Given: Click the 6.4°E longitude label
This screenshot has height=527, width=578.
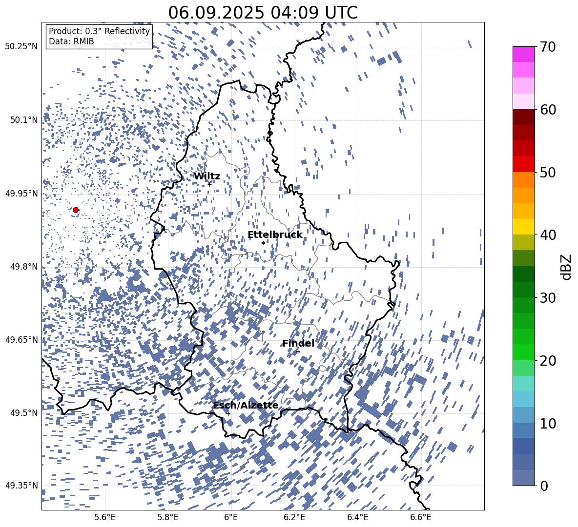Looking at the screenshot, I should tap(358, 518).
